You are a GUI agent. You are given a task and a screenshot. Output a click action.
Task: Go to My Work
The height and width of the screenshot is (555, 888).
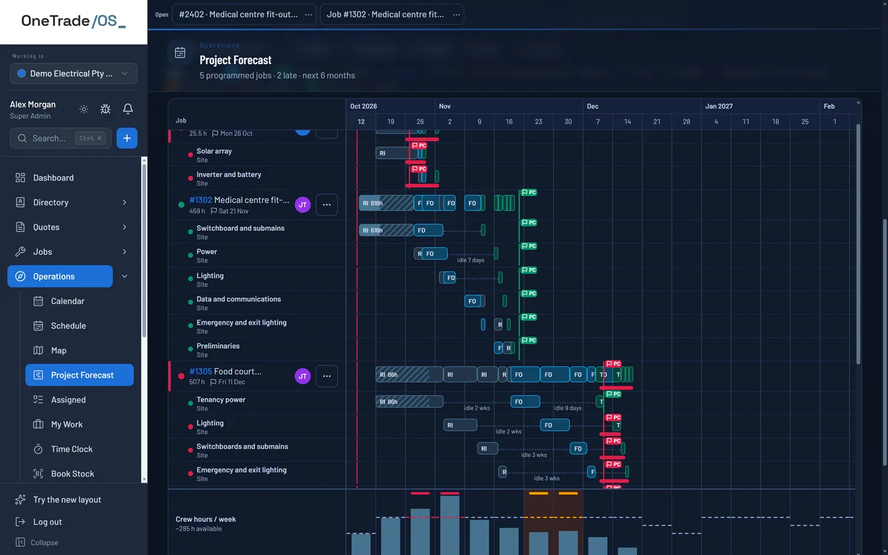click(80, 424)
